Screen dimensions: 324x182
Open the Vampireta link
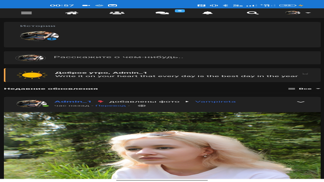[x=215, y=102]
